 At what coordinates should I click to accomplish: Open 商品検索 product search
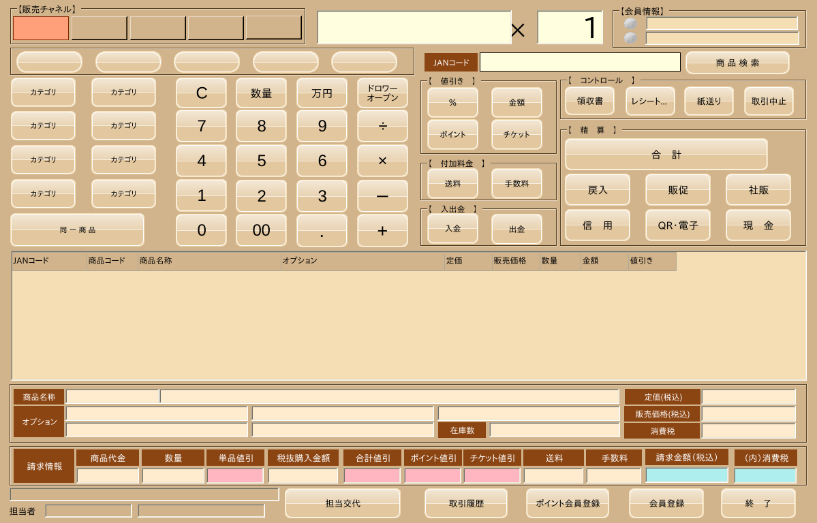click(x=737, y=63)
